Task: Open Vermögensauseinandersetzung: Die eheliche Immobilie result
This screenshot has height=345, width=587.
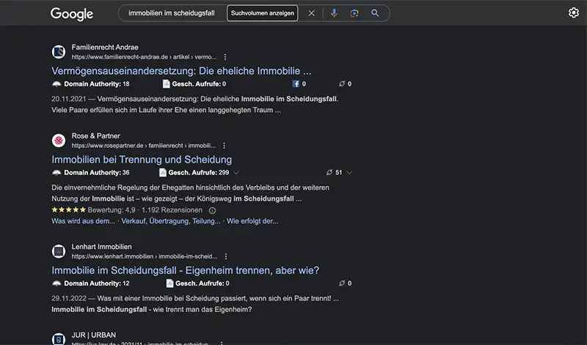Action: click(x=181, y=71)
